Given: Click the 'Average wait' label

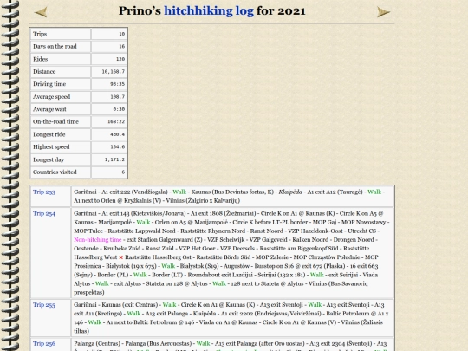Looking at the screenshot, I should tap(49, 109).
